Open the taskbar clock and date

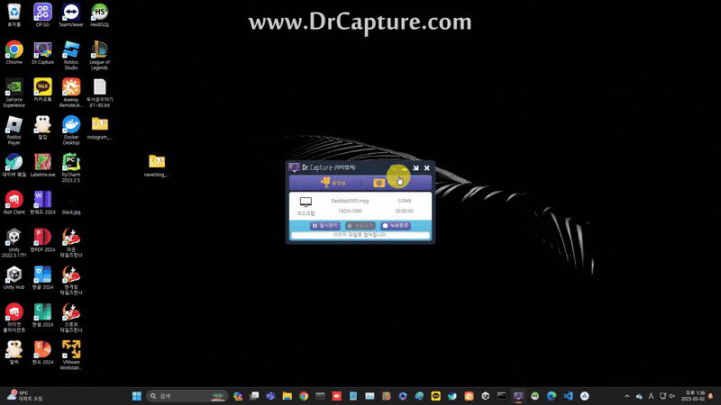(695, 396)
